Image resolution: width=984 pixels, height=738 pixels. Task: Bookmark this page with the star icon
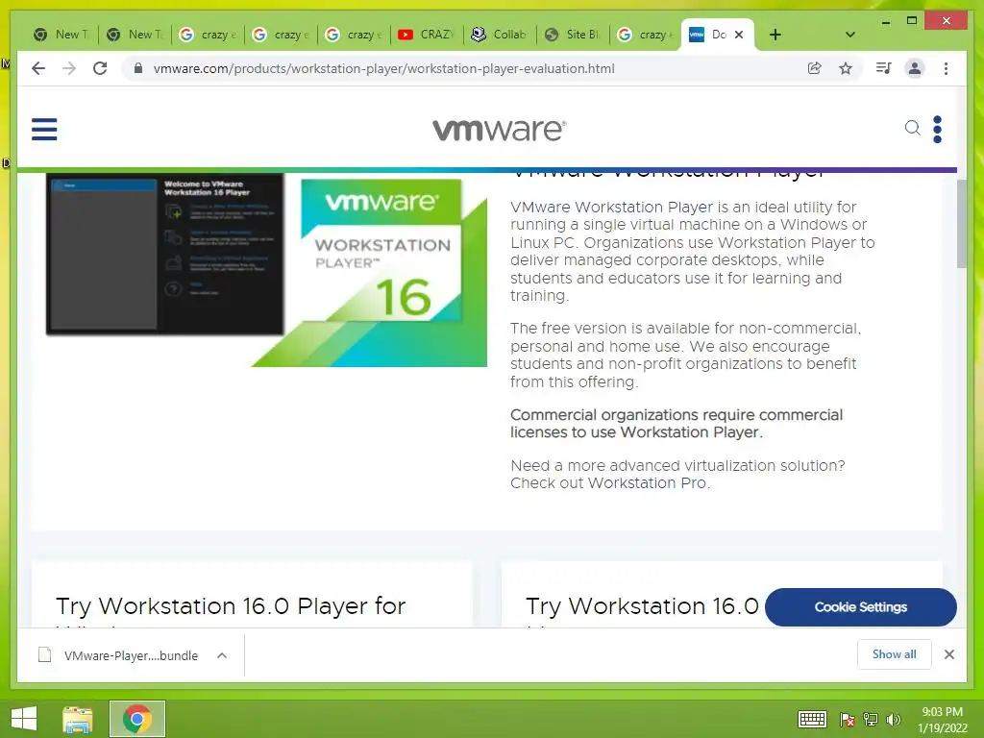tap(846, 68)
